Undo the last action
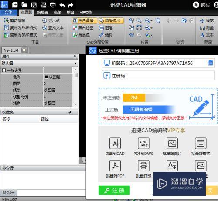 (62, 5)
